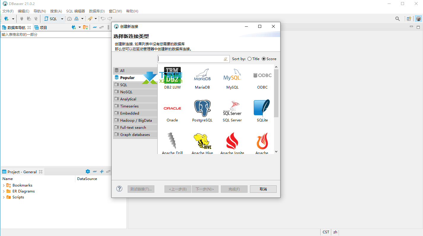This screenshot has width=423, height=236.
Task: Expand the Bookmarks tree node
Action: point(4,185)
